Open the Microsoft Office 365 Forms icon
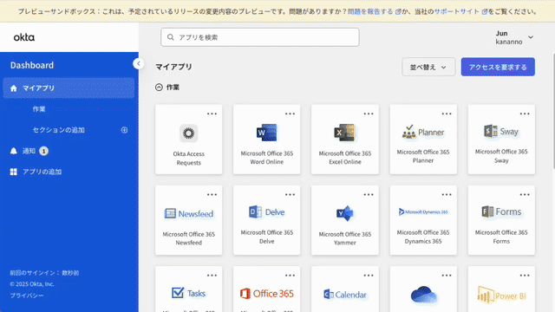Viewport: 555px width, 312px height. click(501, 211)
